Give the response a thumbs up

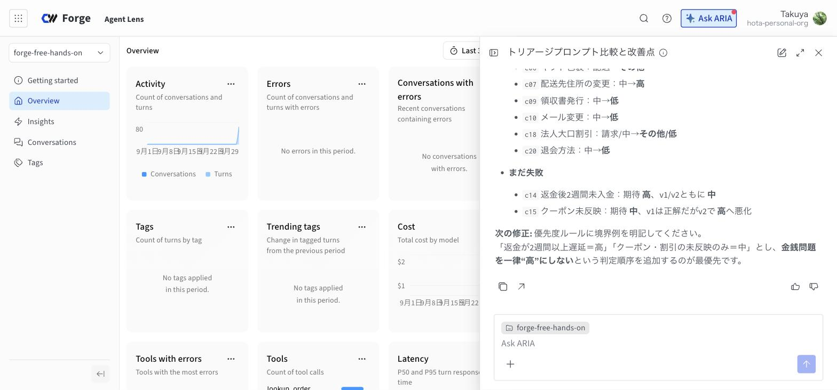point(795,287)
